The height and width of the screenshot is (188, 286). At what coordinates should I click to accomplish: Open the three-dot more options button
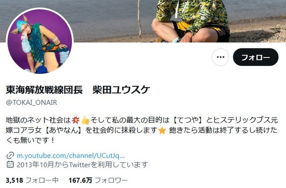(220, 57)
